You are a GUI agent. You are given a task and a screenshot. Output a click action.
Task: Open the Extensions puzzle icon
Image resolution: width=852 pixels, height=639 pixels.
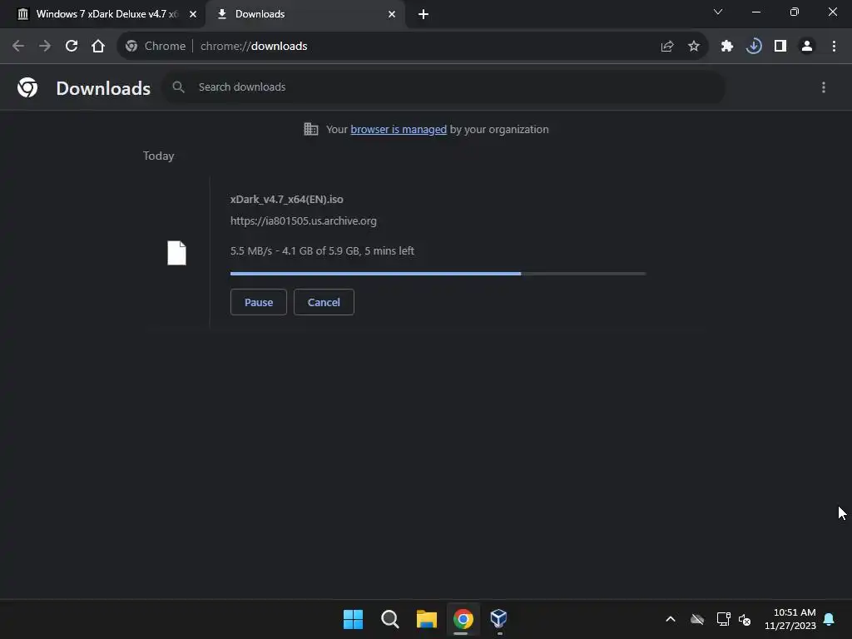pos(727,47)
